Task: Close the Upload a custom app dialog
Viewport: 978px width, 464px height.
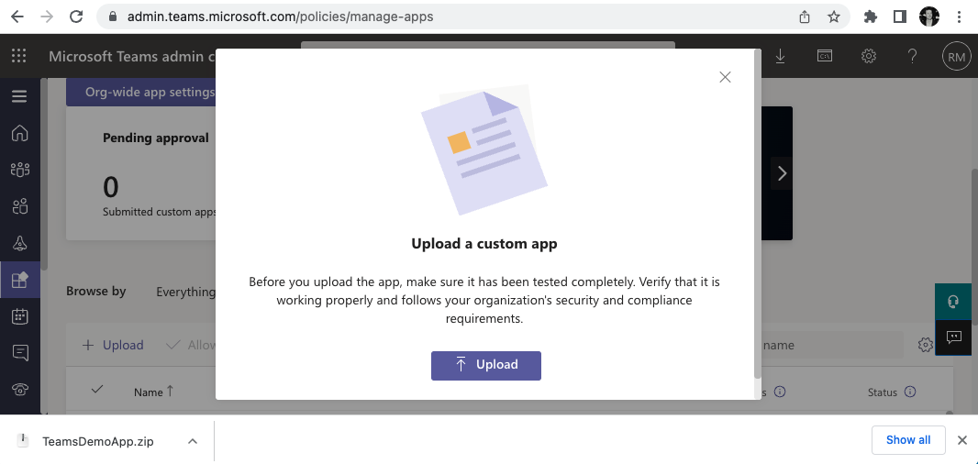Action: pyautogui.click(x=725, y=77)
